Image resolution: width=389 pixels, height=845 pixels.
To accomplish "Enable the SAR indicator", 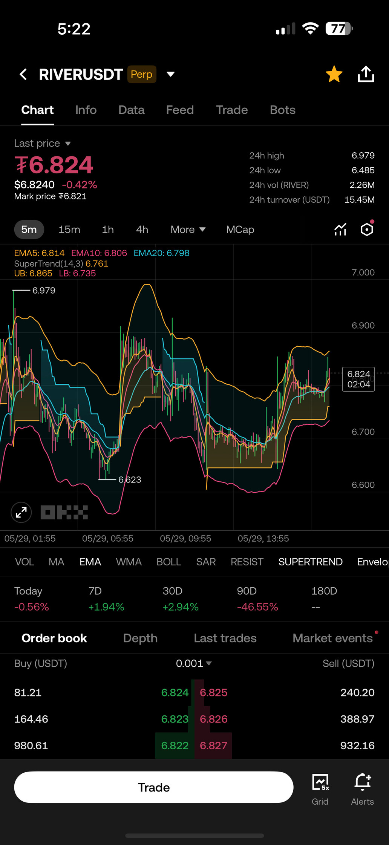I will tap(206, 562).
